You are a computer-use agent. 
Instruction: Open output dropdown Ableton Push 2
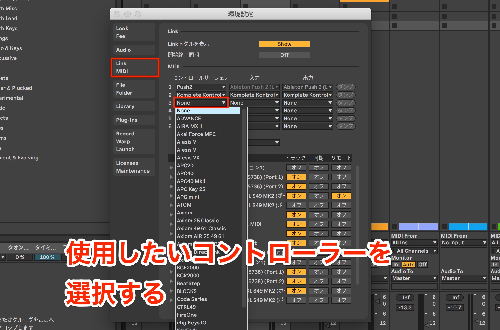[x=308, y=87]
